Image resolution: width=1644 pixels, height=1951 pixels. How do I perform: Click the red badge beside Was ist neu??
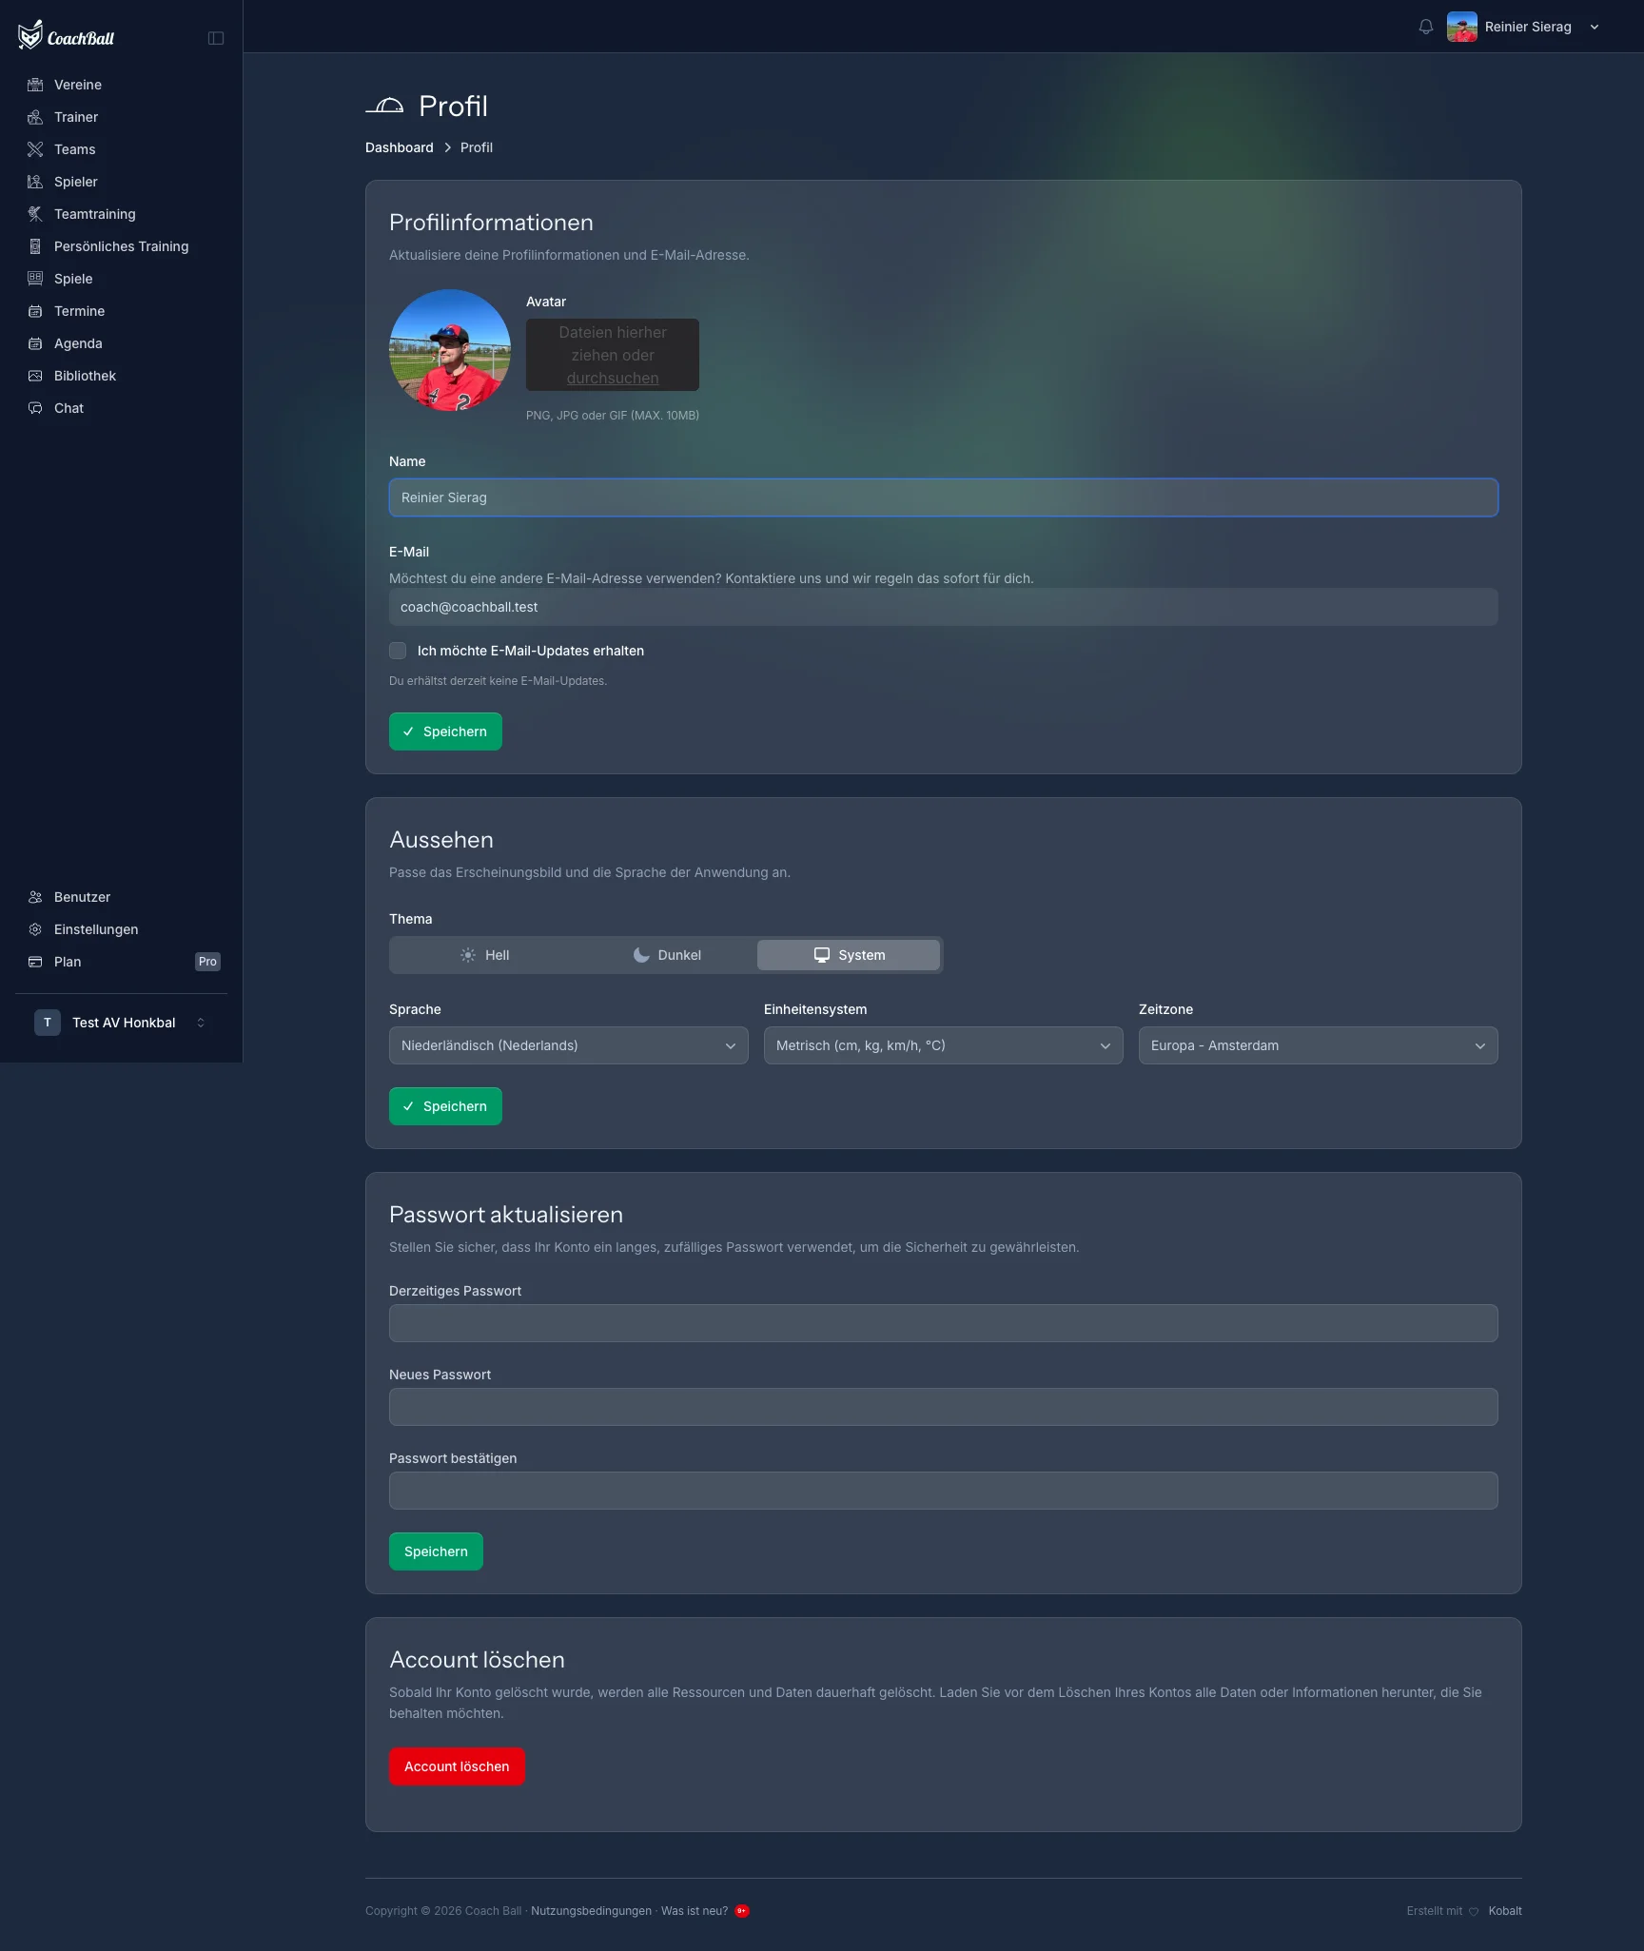tap(742, 1911)
